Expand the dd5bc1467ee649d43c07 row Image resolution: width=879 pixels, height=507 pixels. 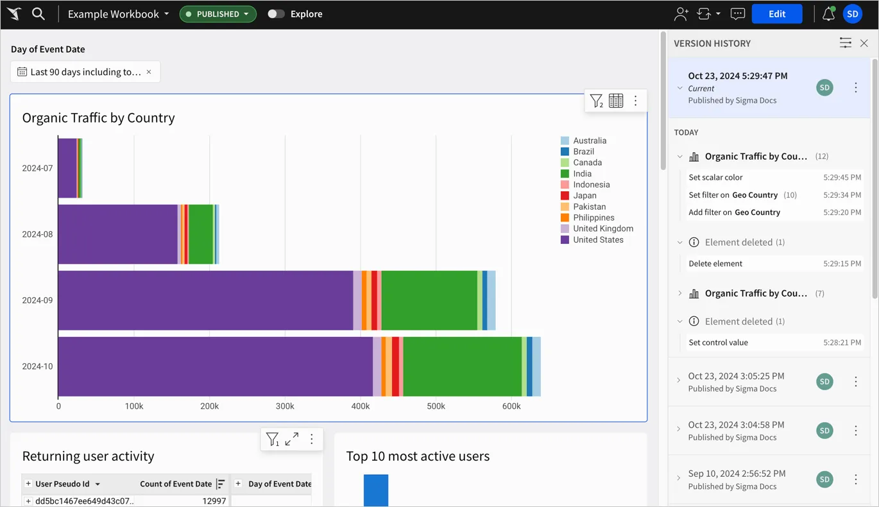click(28, 501)
